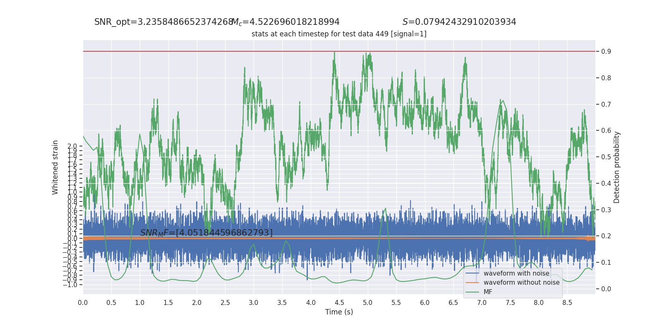Viewport: 662px width, 331px height.
Task: Click the green curve peak near 4.4 seconds
Action: click(x=334, y=54)
